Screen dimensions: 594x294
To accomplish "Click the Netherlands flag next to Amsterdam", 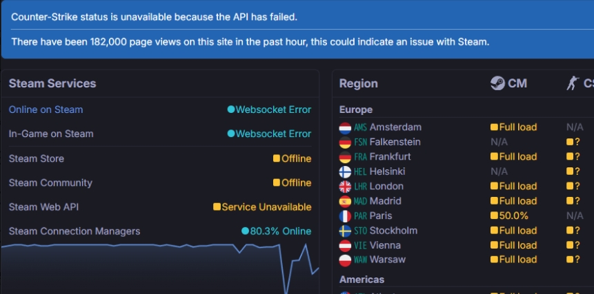I will [346, 127].
